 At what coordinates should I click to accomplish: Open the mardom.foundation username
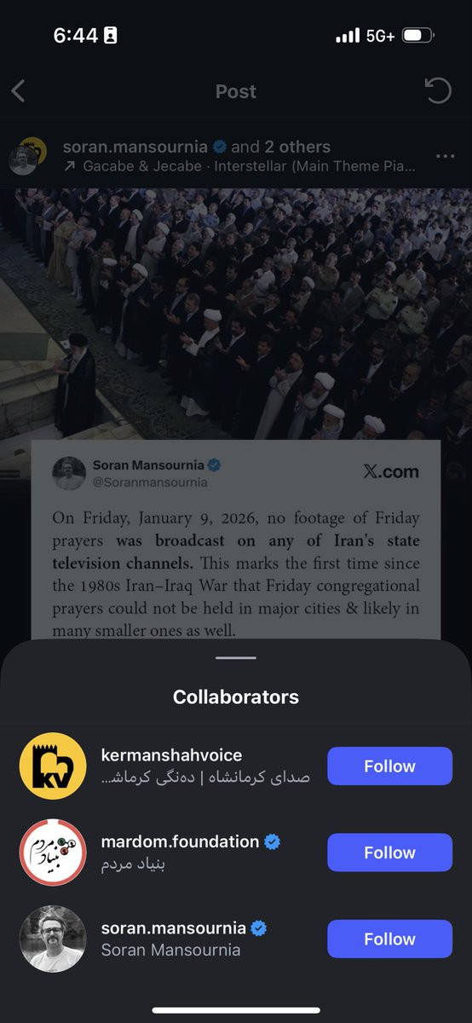point(180,841)
